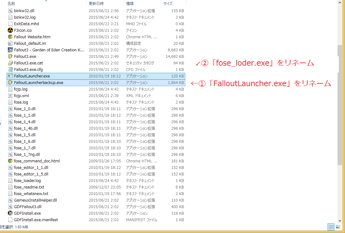Click the Garden of Eden Creation Kit icon
The image size is (345, 233).
pos(10,50)
